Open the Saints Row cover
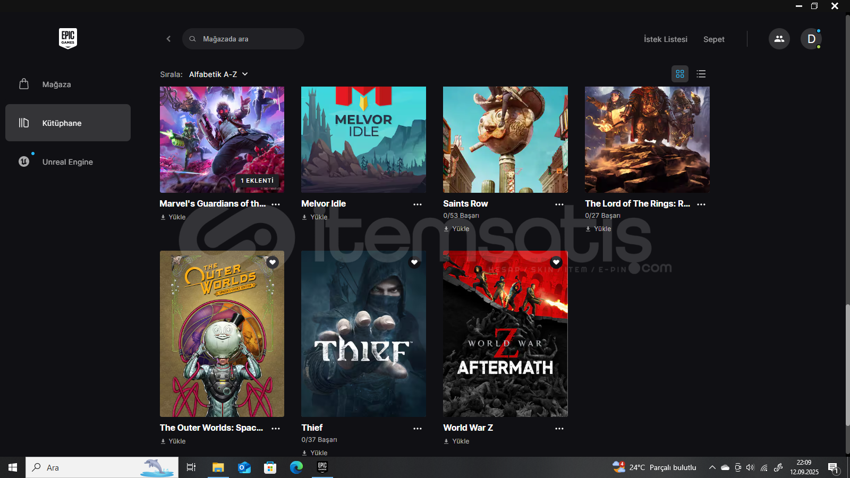Image resolution: width=850 pixels, height=478 pixels. pos(505,140)
